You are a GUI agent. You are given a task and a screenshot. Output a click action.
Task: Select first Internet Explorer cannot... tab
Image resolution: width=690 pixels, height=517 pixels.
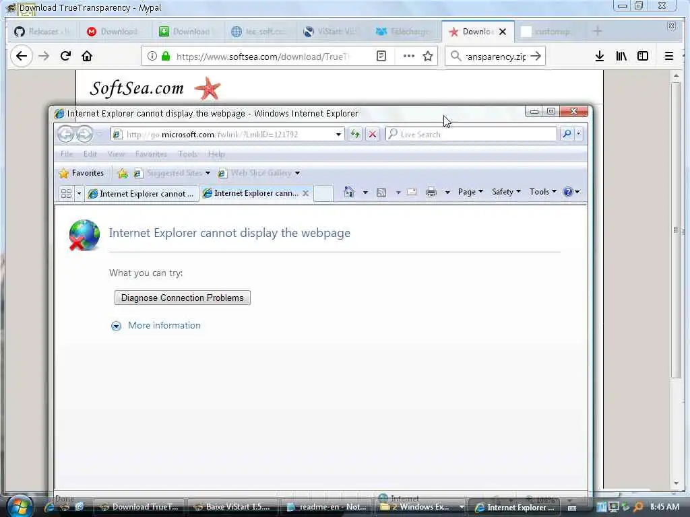click(142, 193)
